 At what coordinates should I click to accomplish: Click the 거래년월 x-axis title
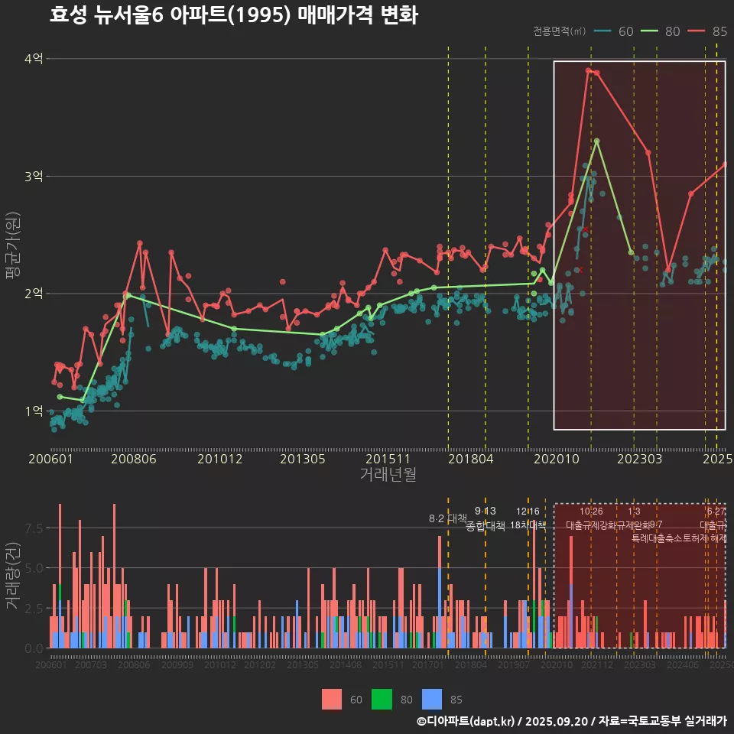pos(388,474)
